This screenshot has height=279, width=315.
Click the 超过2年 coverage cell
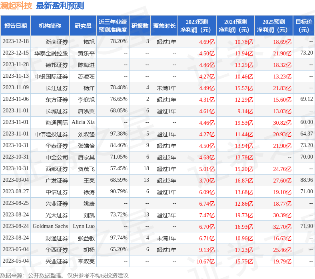pos(166,157)
